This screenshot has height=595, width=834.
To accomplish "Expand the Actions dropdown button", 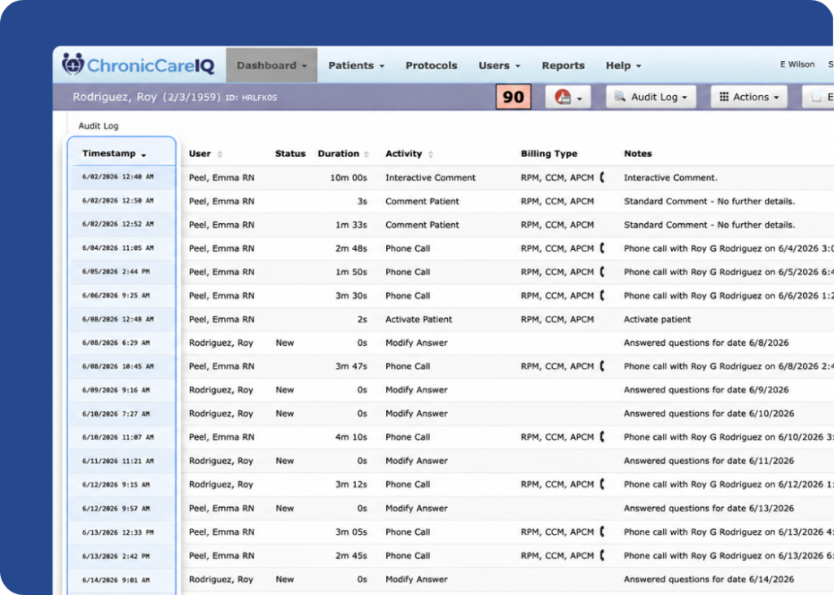I will (749, 98).
